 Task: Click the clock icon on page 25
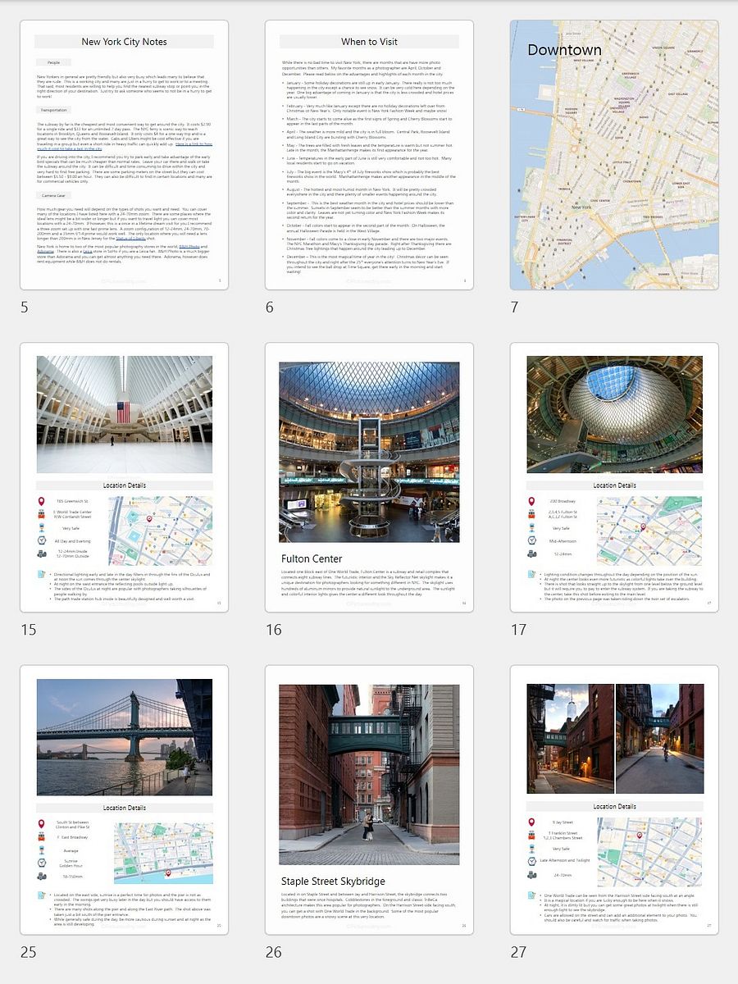pos(42,863)
